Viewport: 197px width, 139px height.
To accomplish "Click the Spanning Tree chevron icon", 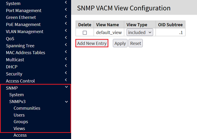I will 66,45.
